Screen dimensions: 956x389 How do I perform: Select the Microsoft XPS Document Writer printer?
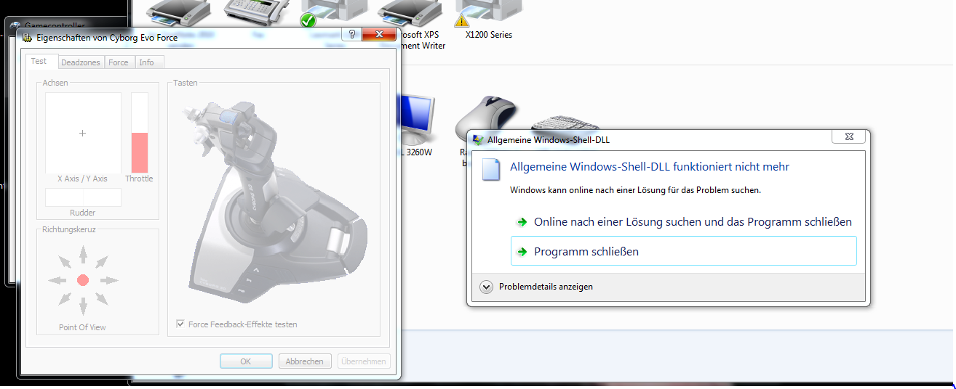click(x=412, y=25)
